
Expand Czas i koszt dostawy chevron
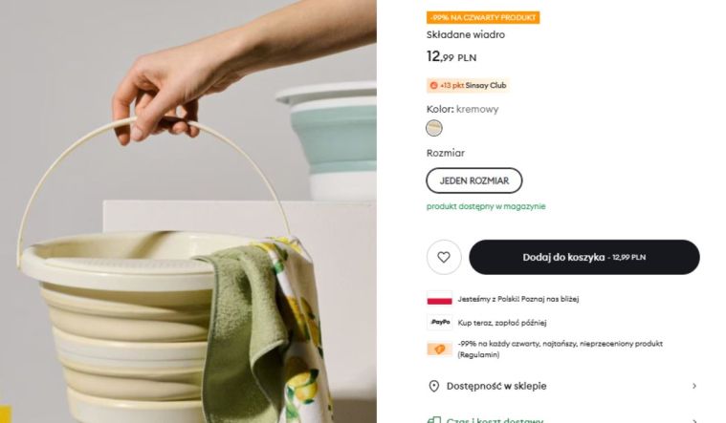click(x=694, y=421)
